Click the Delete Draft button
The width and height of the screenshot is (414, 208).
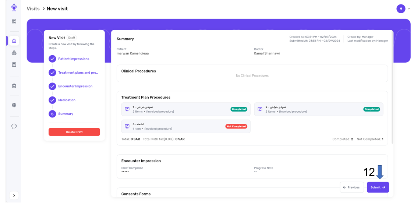click(x=74, y=132)
